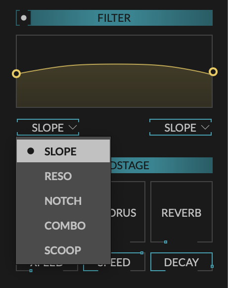Image resolution: width=228 pixels, height=288 pixels.
Task: Click the filter response curve display
Action: 114,71
